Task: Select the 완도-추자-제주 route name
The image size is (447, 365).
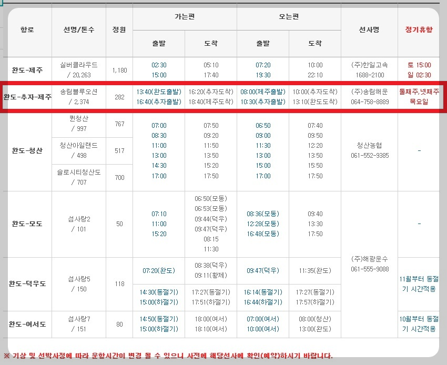Action: click(27, 97)
